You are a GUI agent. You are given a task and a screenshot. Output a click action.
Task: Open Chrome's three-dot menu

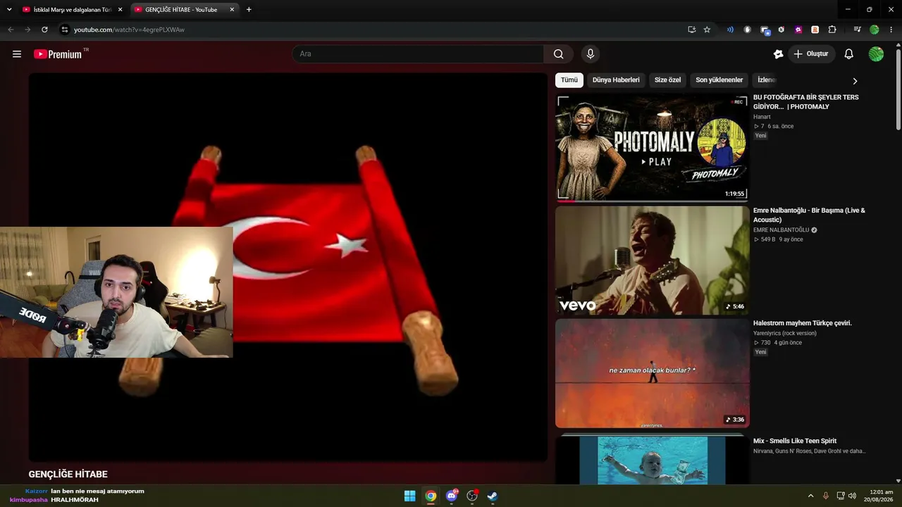[x=891, y=30]
